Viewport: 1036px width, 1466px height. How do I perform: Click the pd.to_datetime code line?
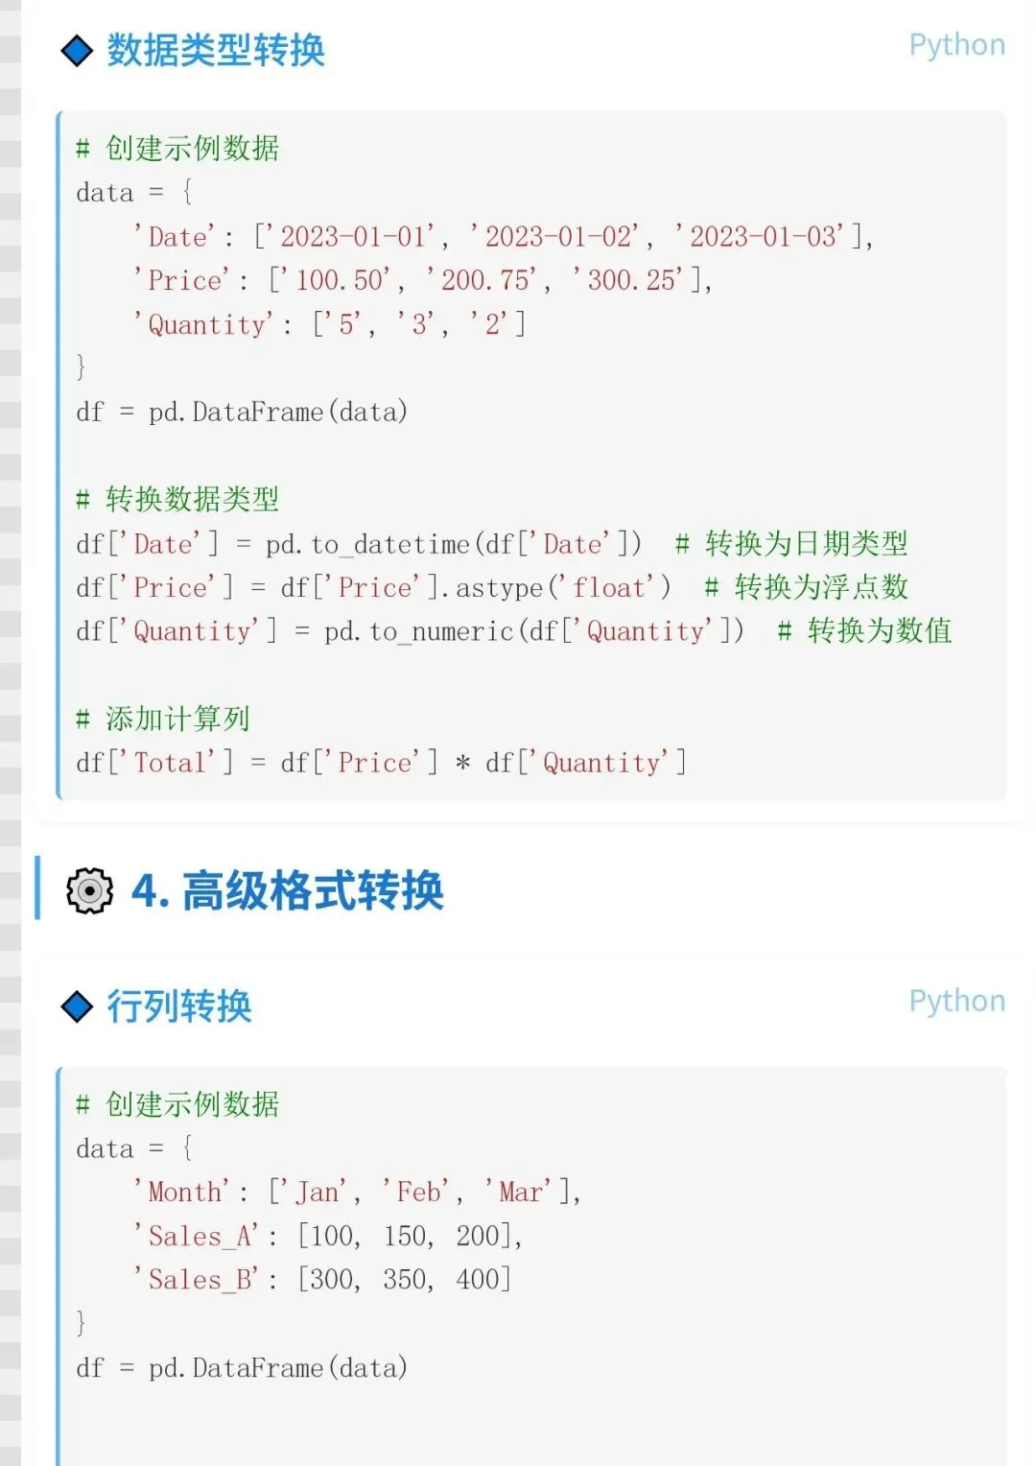click(x=492, y=544)
